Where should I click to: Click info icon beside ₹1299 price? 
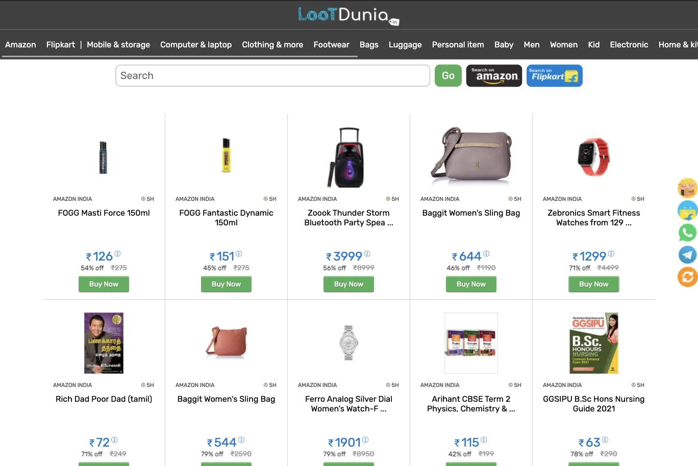[611, 253]
